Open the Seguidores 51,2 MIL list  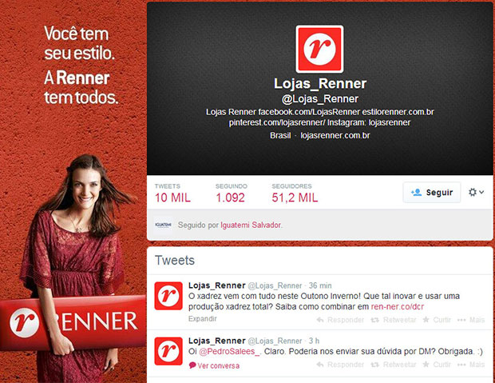pyautogui.click(x=295, y=193)
